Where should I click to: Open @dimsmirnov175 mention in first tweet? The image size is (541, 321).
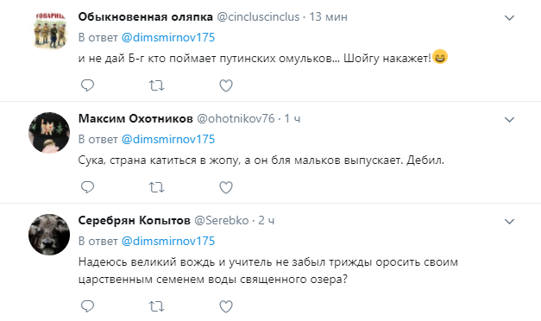tap(168, 37)
